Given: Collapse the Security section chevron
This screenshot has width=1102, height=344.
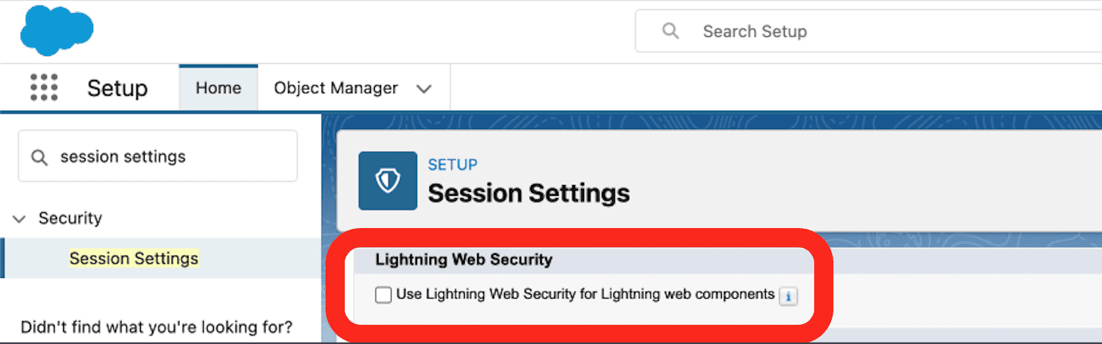Looking at the screenshot, I should pos(19,219).
